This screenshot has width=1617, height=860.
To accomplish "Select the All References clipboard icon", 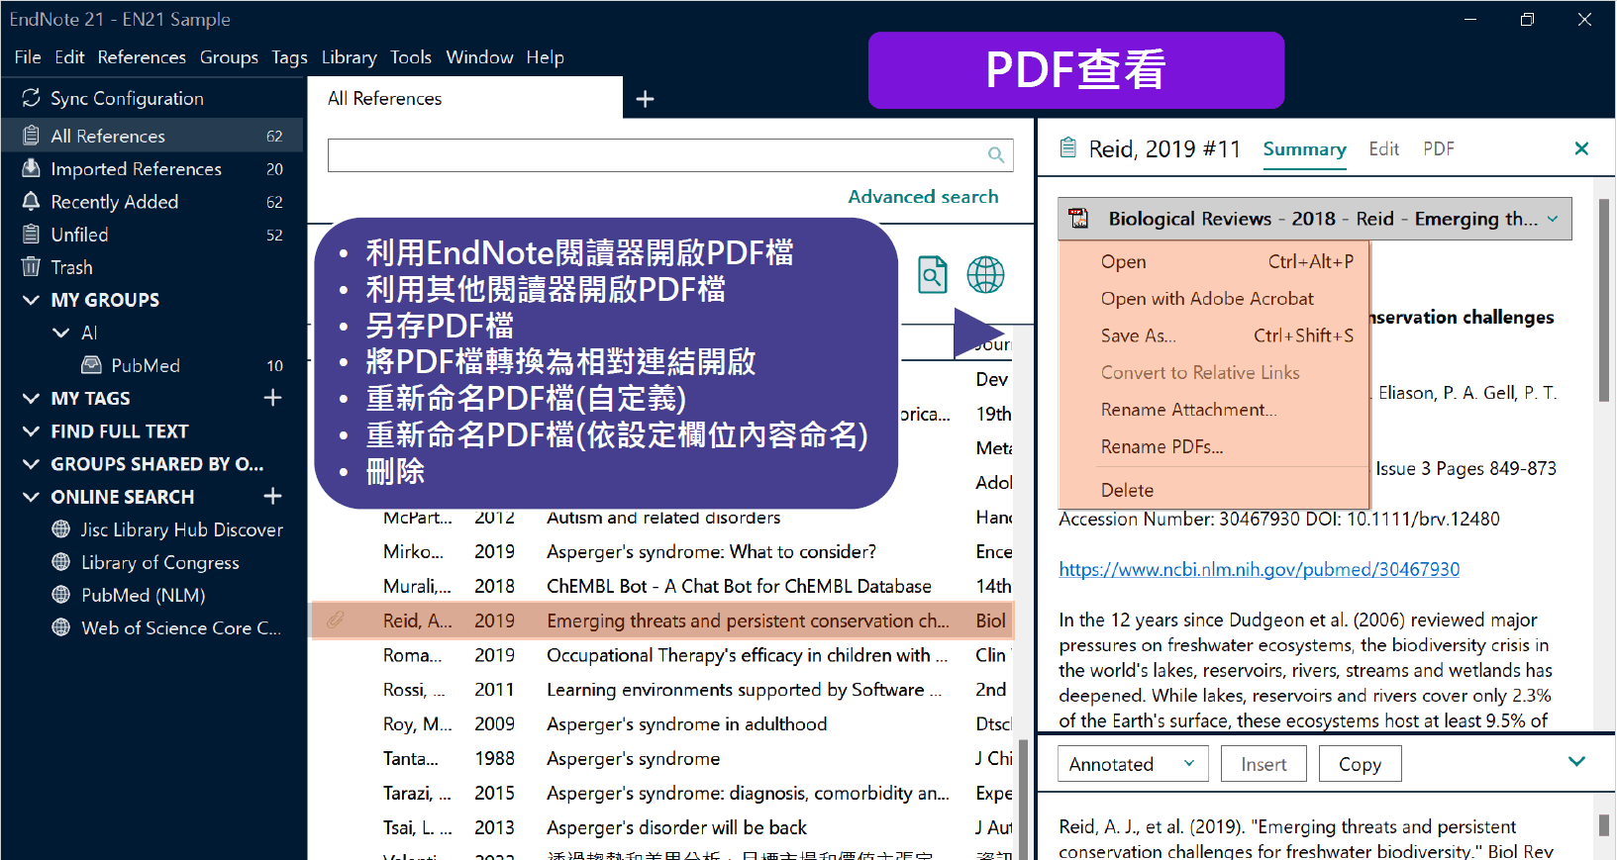I will click(x=32, y=136).
